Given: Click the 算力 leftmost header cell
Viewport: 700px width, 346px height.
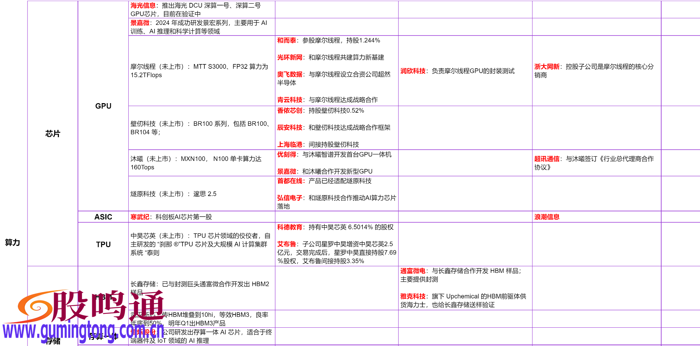Looking at the screenshot, I should coord(12,242).
